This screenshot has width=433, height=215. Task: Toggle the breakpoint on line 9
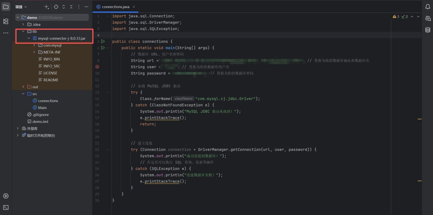pyautogui.click(x=97, y=67)
